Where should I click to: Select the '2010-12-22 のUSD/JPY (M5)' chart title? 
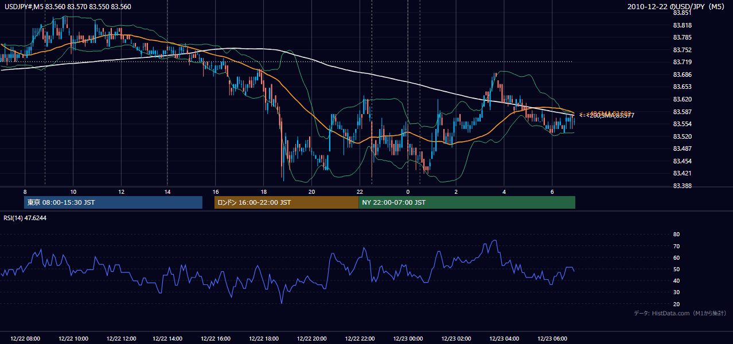pos(677,7)
